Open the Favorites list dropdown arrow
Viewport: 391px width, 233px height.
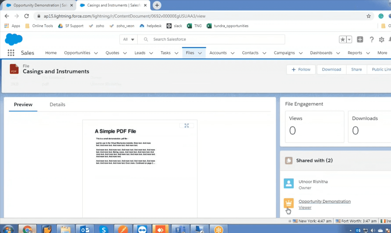349,40
